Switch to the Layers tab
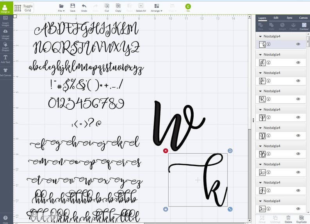Image resolution: width=310 pixels, height=224 pixels. pos(262,18)
